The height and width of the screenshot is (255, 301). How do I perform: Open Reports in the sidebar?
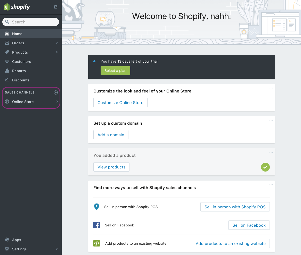click(31, 71)
